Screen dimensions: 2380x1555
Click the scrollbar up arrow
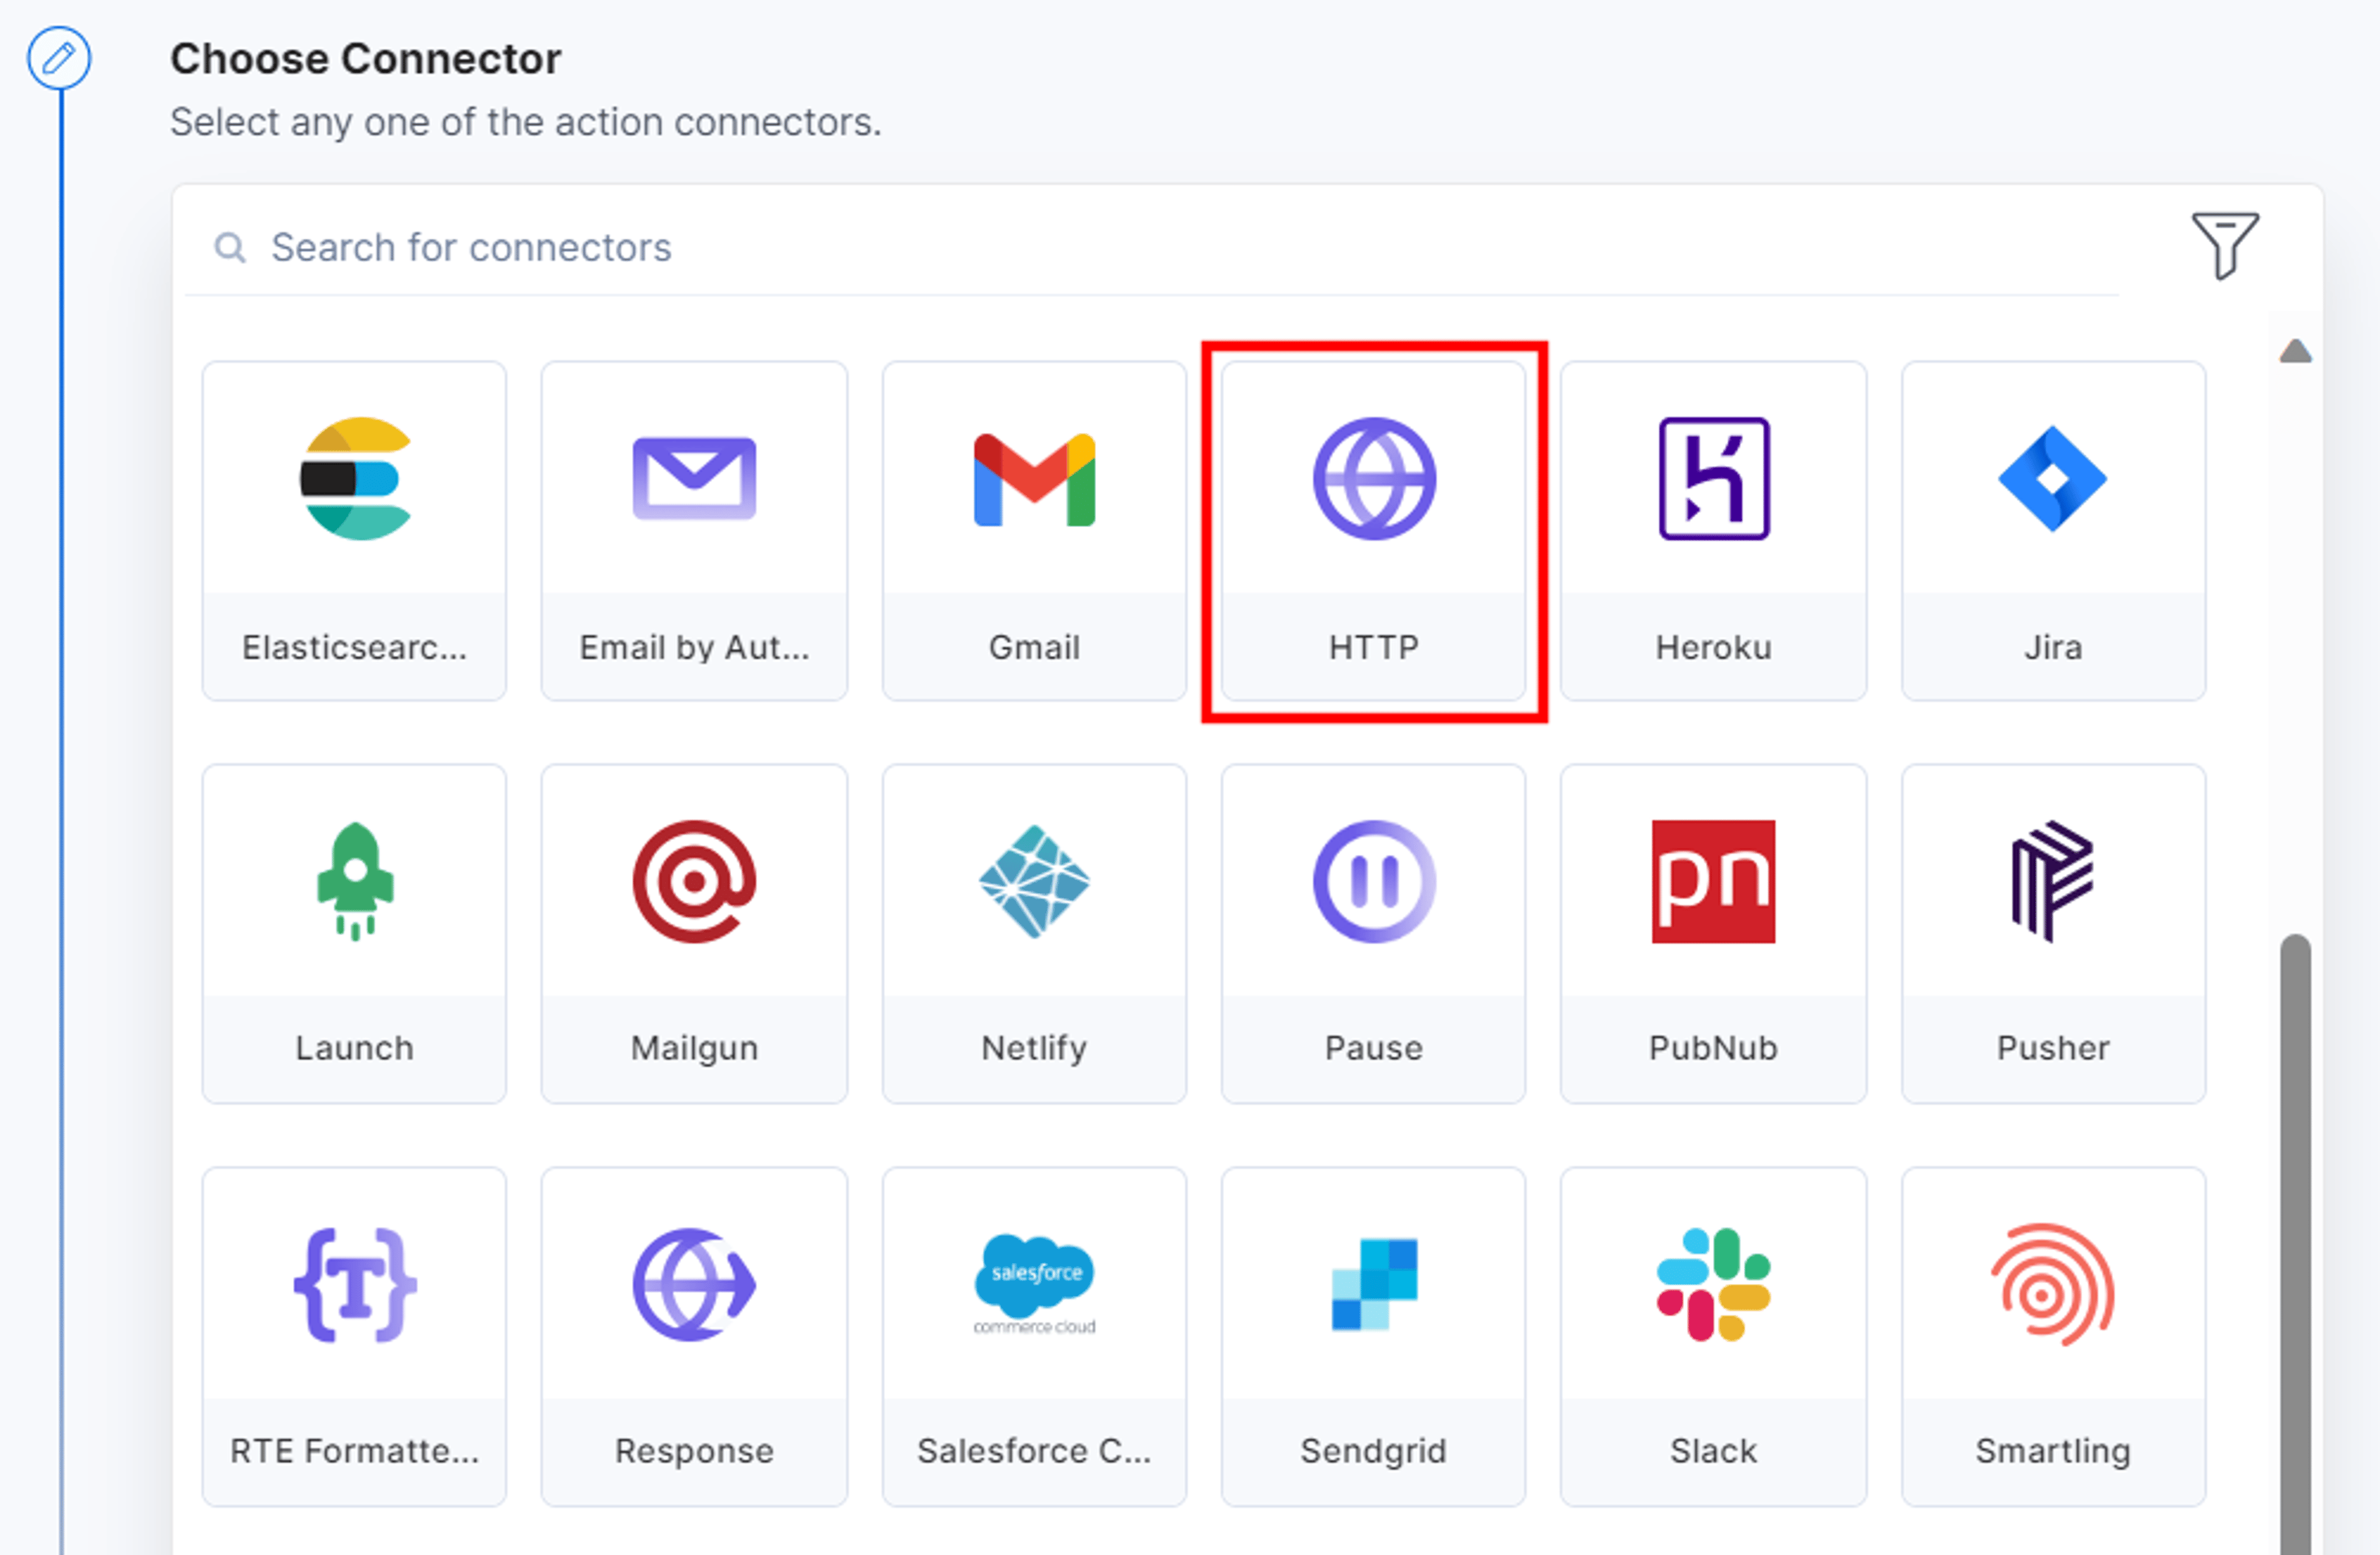click(x=2295, y=351)
